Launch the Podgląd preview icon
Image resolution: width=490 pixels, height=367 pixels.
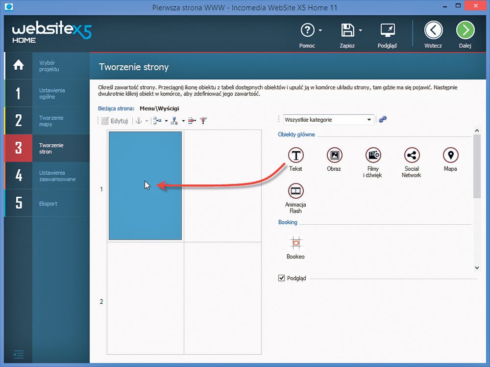coord(387,30)
